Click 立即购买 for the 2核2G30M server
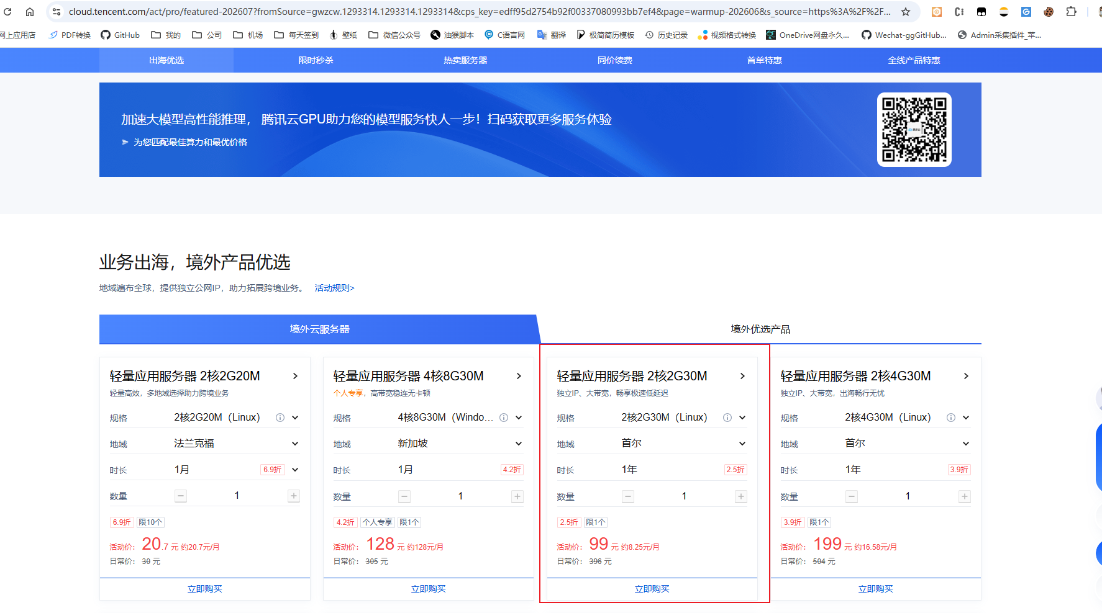Viewport: 1102px width, 613px height. [652, 589]
